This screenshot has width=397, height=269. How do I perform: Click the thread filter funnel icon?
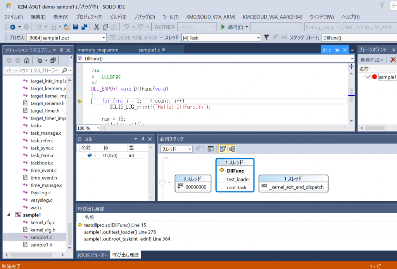267,38
